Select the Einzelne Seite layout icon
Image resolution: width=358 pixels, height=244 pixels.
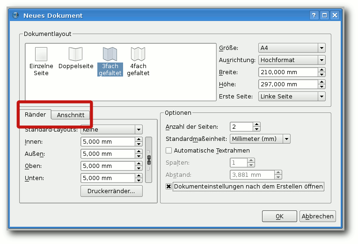click(41, 54)
